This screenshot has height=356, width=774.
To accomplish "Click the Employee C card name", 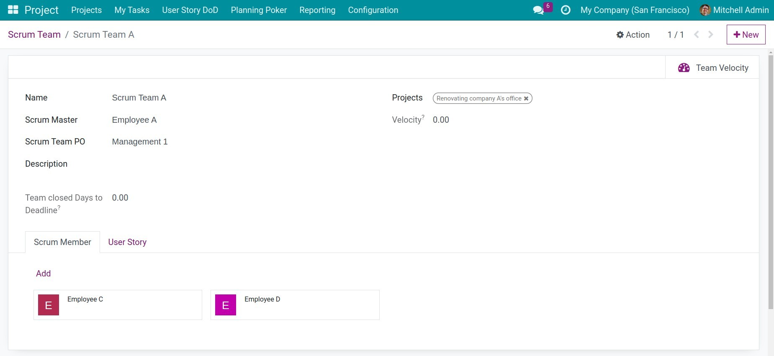I will [x=85, y=299].
